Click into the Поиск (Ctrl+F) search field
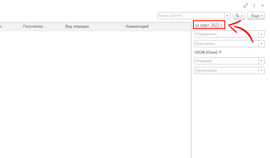Image resolution: width=270 pixels, height=158 pixels. click(x=191, y=16)
